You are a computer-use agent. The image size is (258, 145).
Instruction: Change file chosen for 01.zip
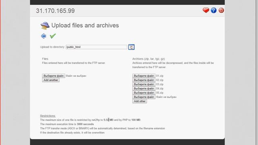[144, 76]
